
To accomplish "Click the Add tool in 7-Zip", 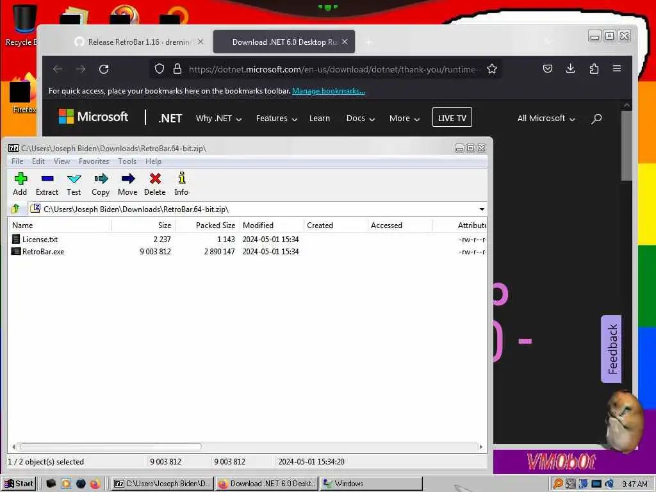I will click(x=20, y=184).
